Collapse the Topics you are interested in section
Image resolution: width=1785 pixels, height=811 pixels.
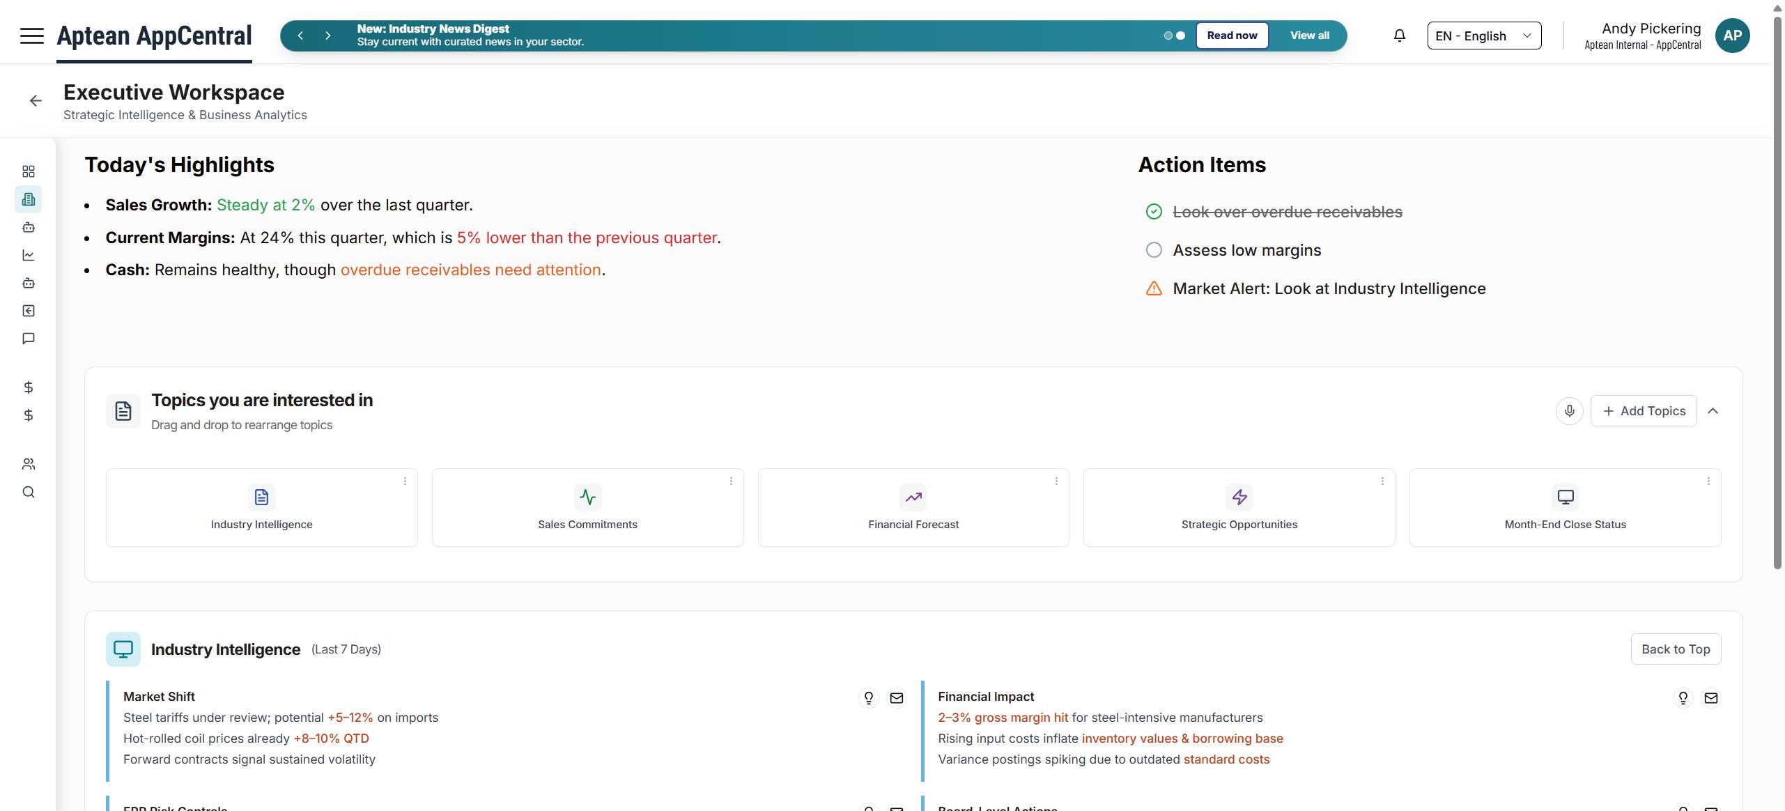[x=1713, y=411]
